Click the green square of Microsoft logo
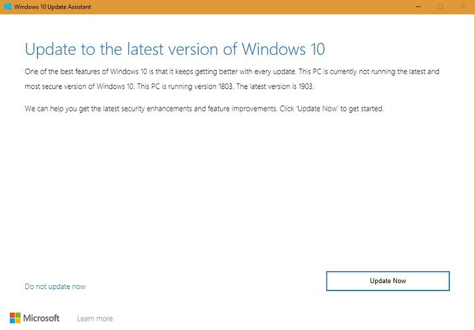The height and width of the screenshot is (330, 475). tap(18, 315)
